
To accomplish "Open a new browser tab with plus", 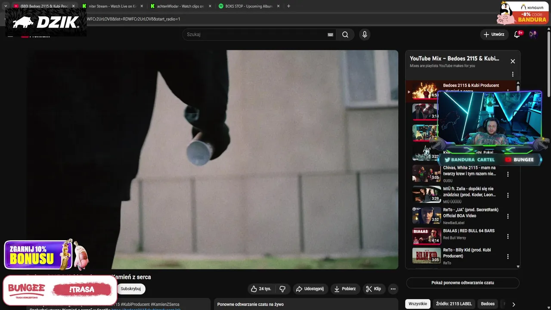I will pos(288,6).
